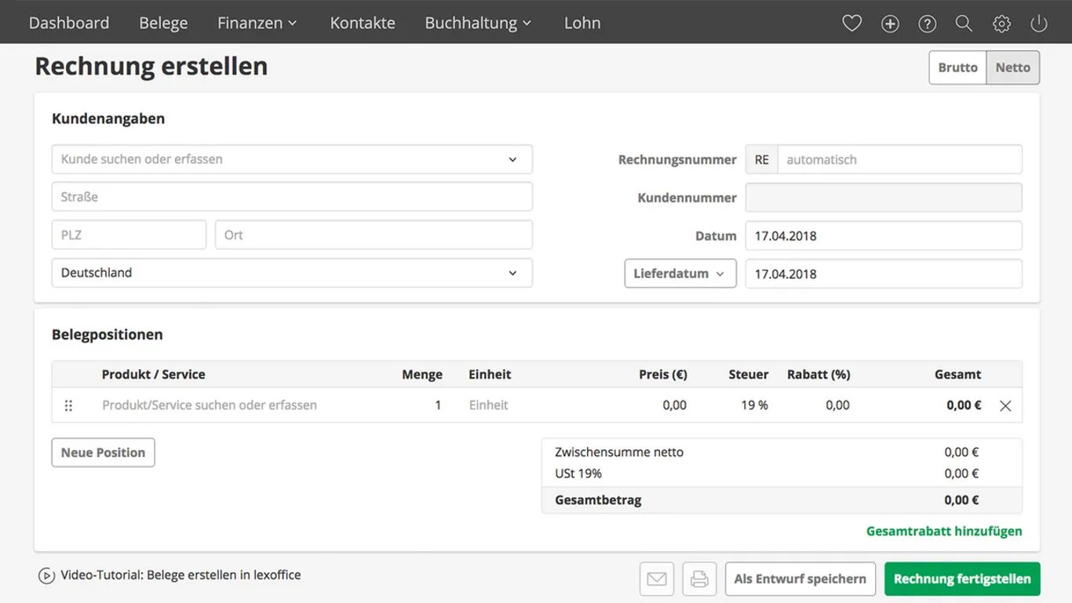Switch price mode to Netto

1012,68
